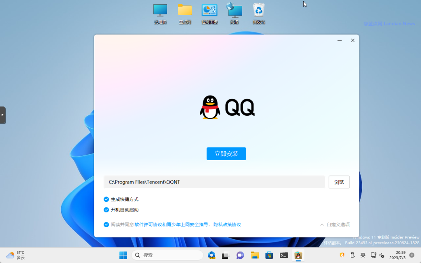This screenshot has width=421, height=263.
Task: Open the 浏览 browse folder button
Action: coord(339,182)
